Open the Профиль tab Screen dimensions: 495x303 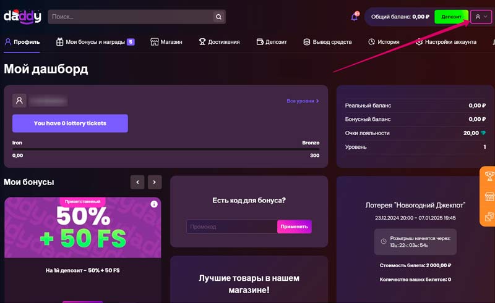click(x=22, y=42)
